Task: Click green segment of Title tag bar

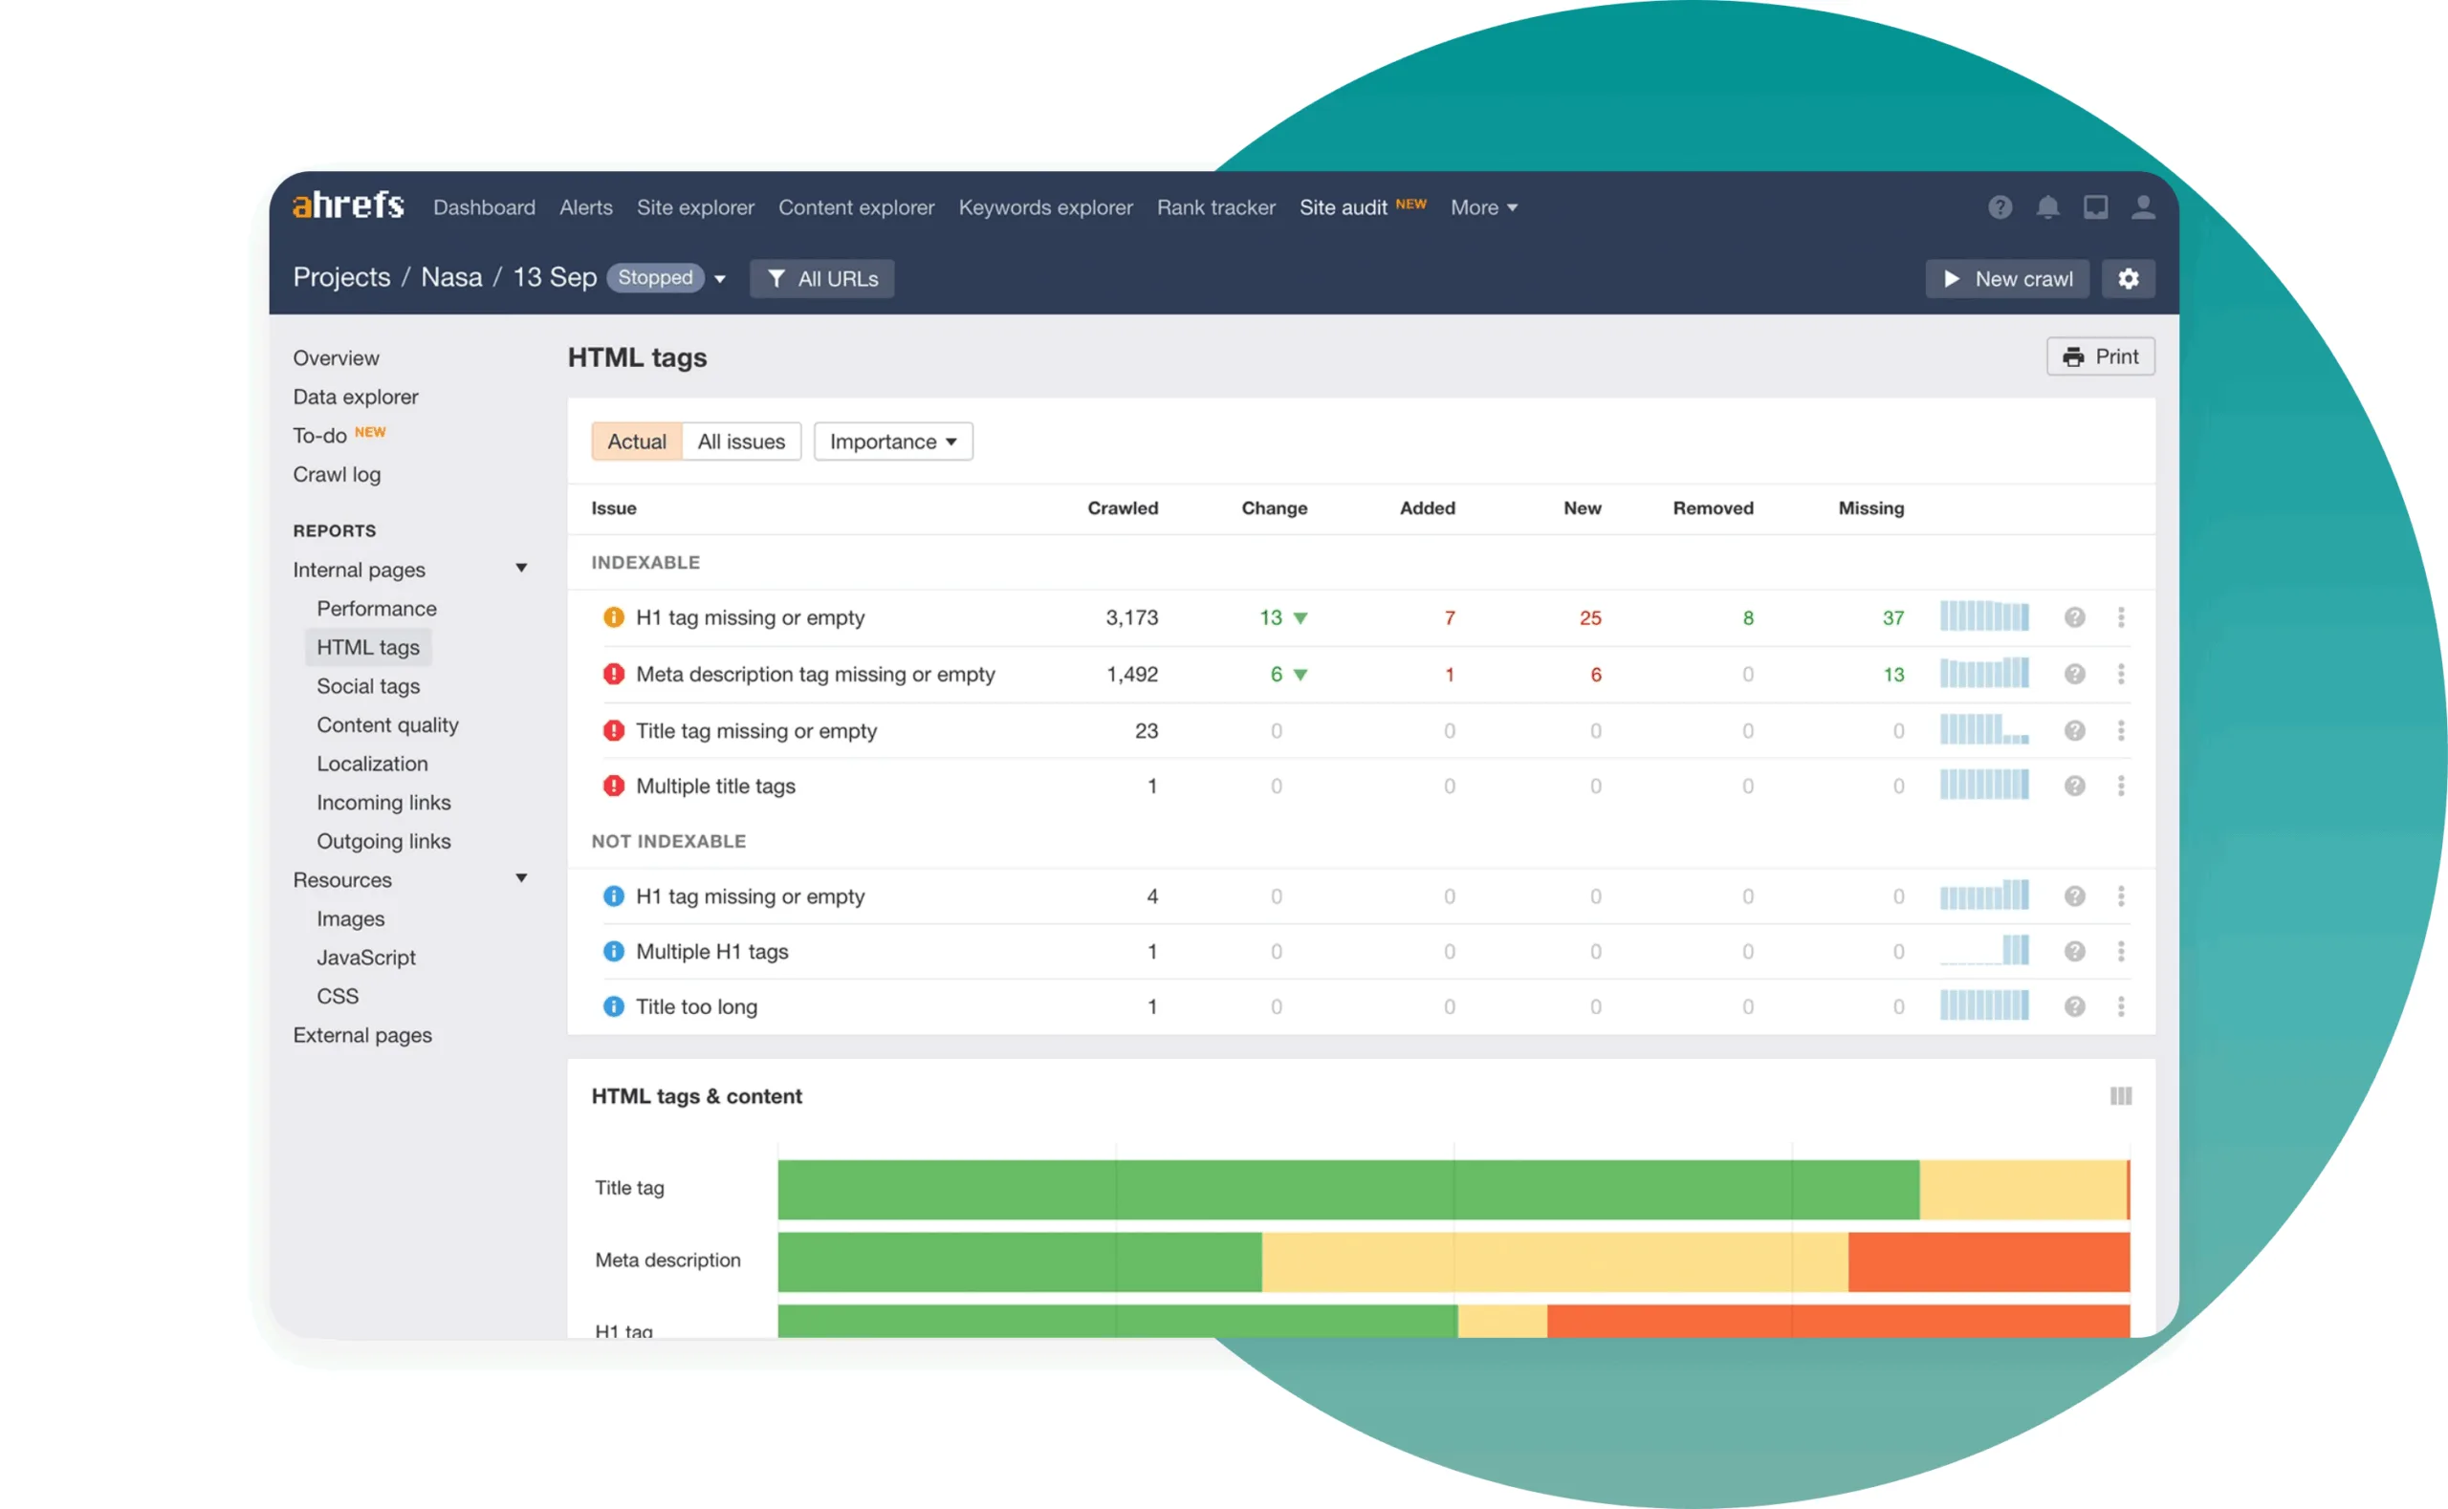Action: tap(1347, 1189)
